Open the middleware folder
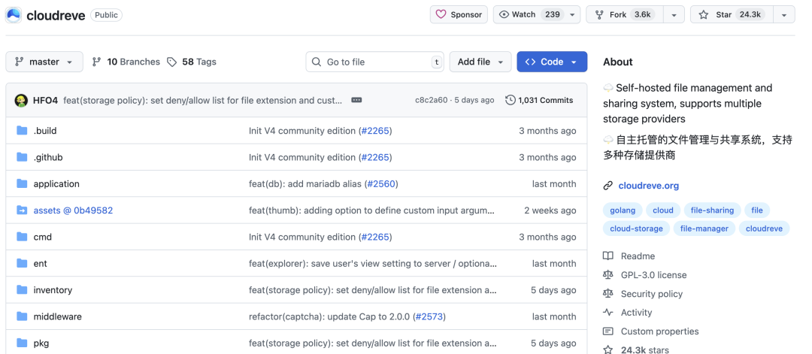The width and height of the screenshot is (812, 354). 57,316
